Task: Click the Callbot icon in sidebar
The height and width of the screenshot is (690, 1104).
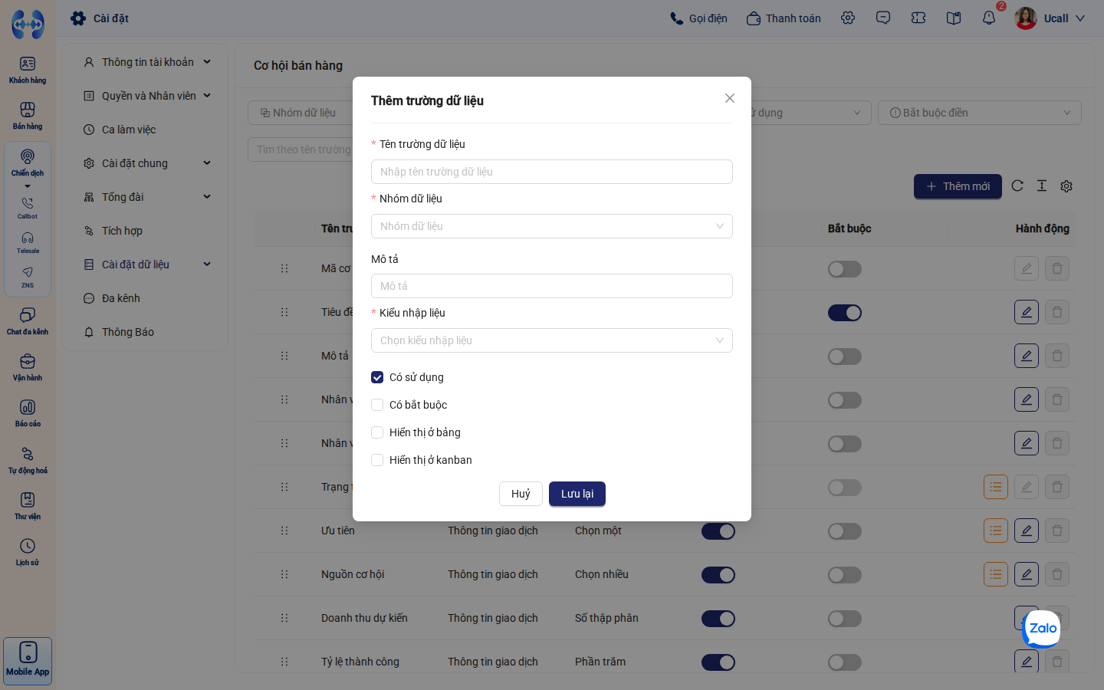Action: click(x=28, y=208)
